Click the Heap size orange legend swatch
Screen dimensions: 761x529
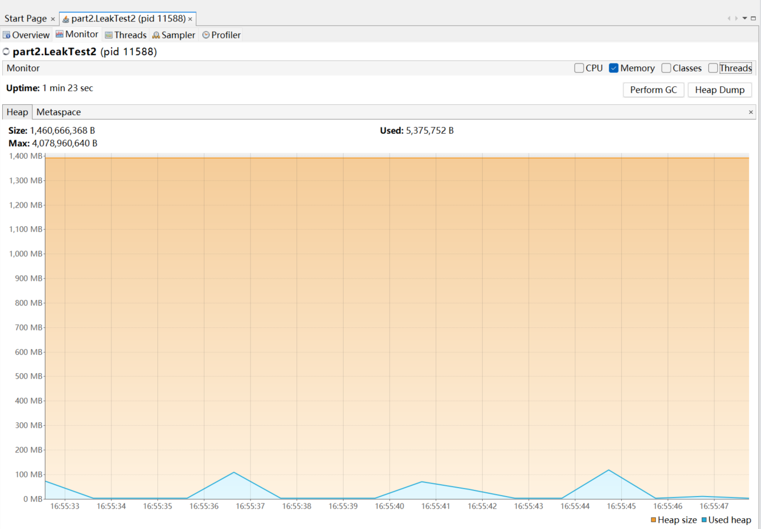[654, 520]
